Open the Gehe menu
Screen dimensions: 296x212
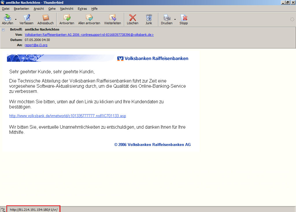pos(52,9)
